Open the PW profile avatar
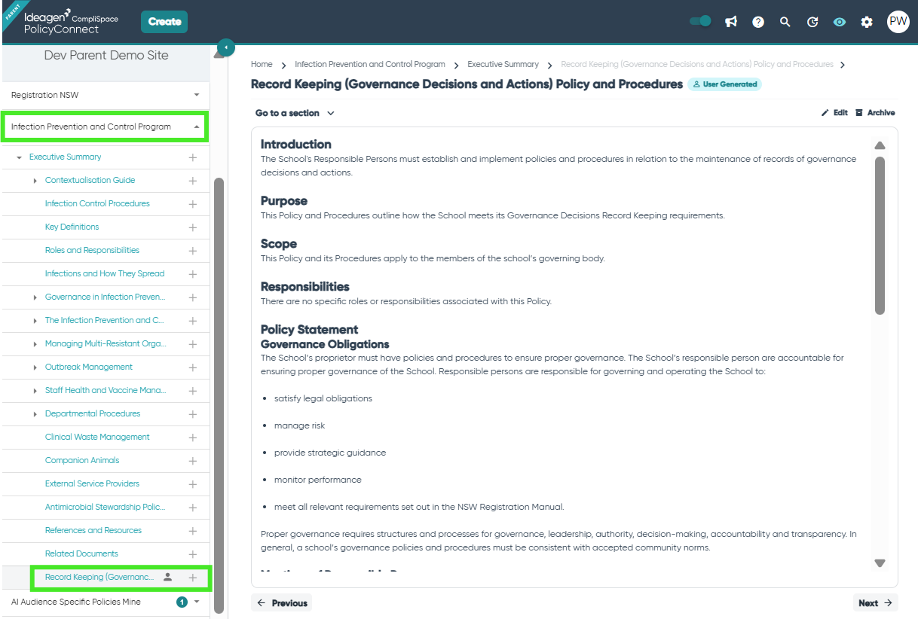The width and height of the screenshot is (918, 619). tap(898, 22)
